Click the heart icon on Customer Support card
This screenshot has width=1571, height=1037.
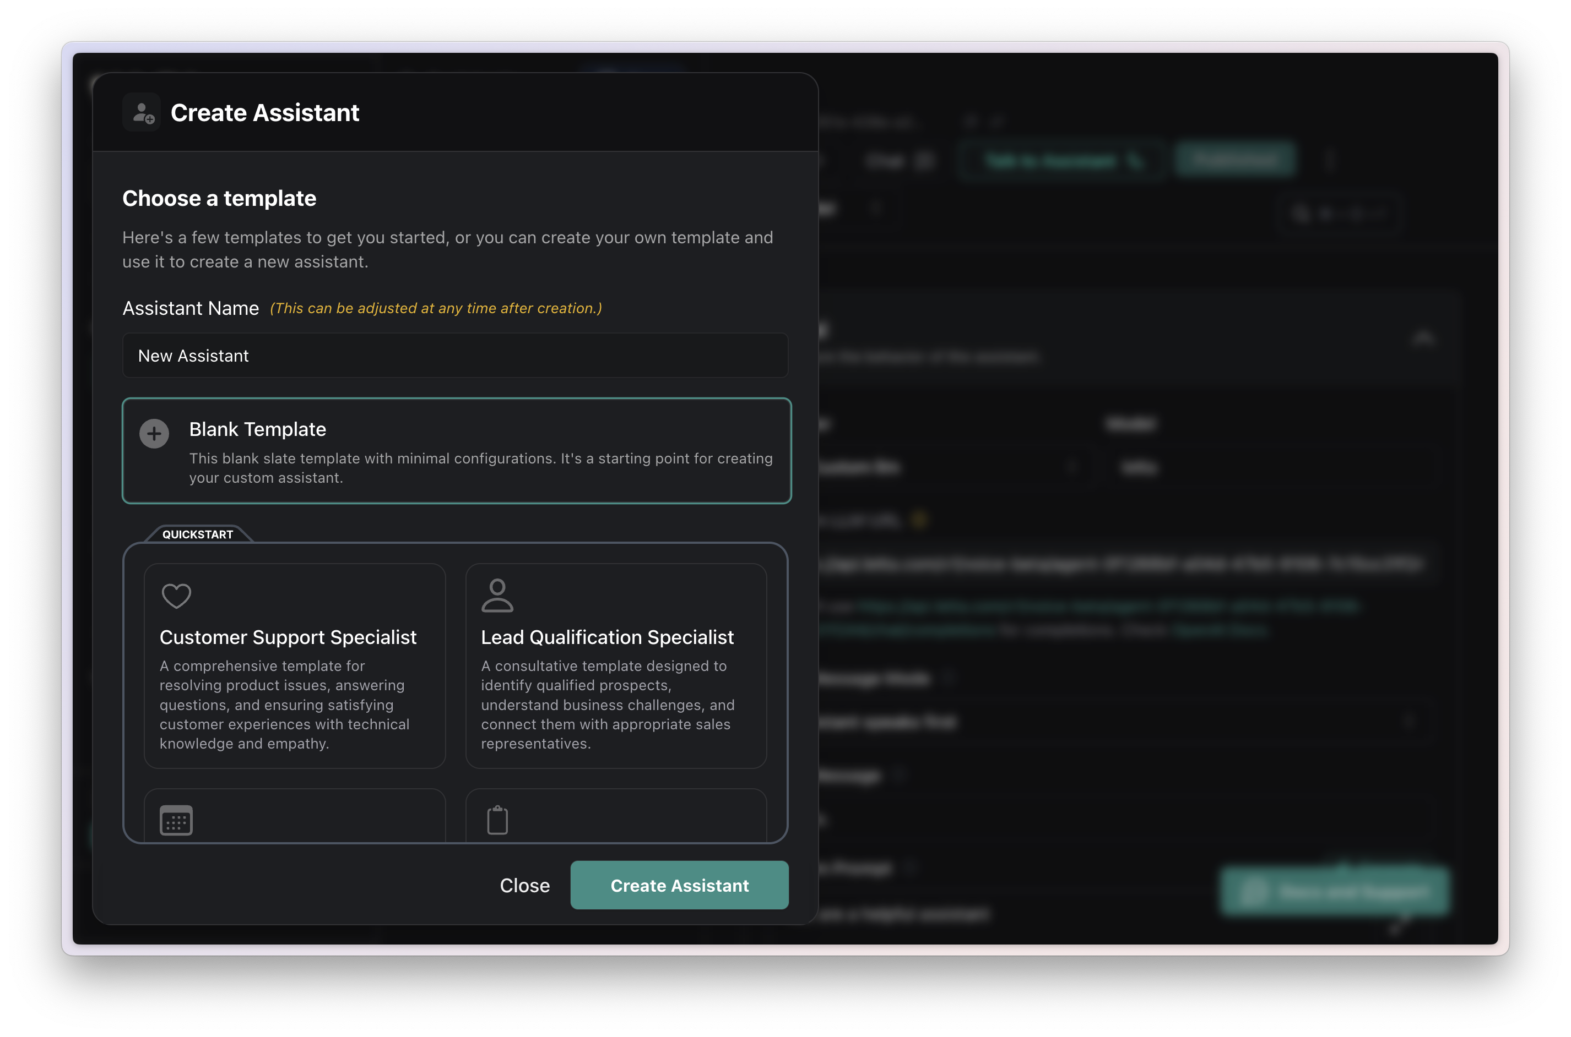point(176,596)
